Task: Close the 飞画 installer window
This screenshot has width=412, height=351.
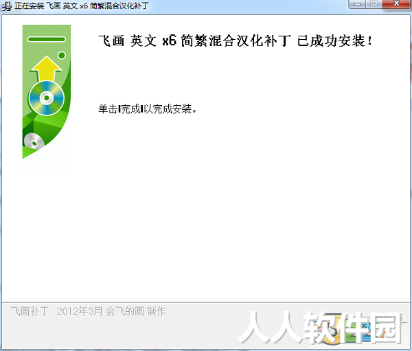Action: tap(397, 4)
